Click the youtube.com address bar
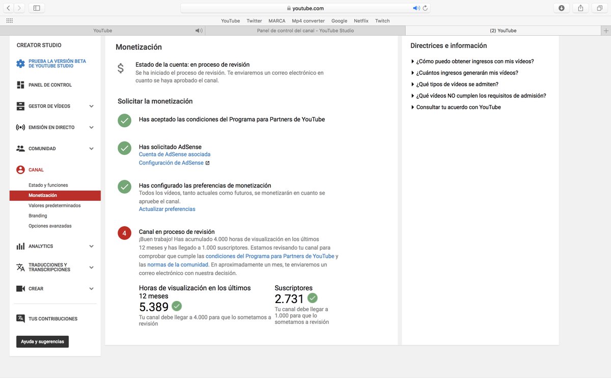Screen dimensions: 611x382 tap(305, 8)
